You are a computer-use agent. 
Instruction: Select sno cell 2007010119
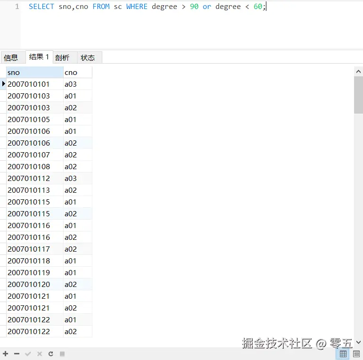[x=35, y=272]
